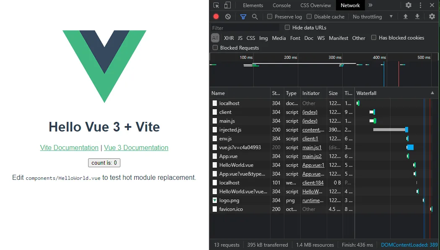
Task: Clear the network log
Action: (x=227, y=16)
